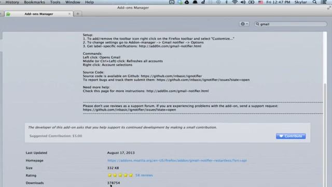Click the Contribute button
The height and width of the screenshot is (187, 332).
290,136
